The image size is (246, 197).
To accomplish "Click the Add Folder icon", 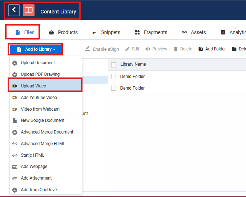I will (201, 49).
